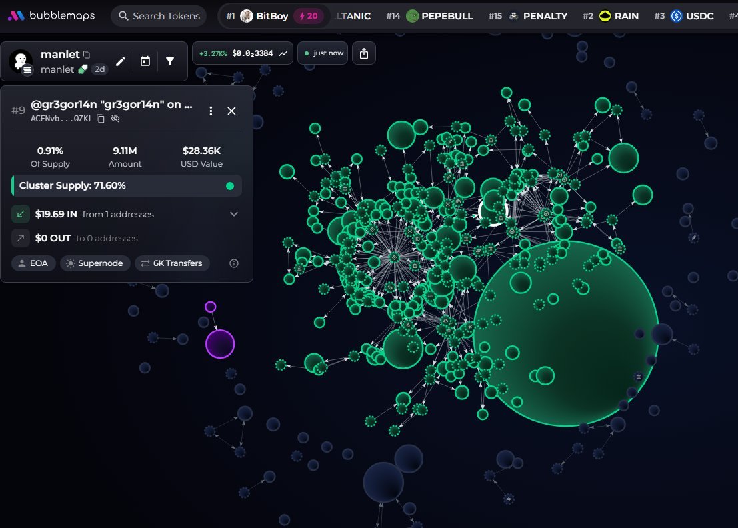The width and height of the screenshot is (738, 528).
Task: Click the pump pill icon beside manlet
Action: click(83, 69)
